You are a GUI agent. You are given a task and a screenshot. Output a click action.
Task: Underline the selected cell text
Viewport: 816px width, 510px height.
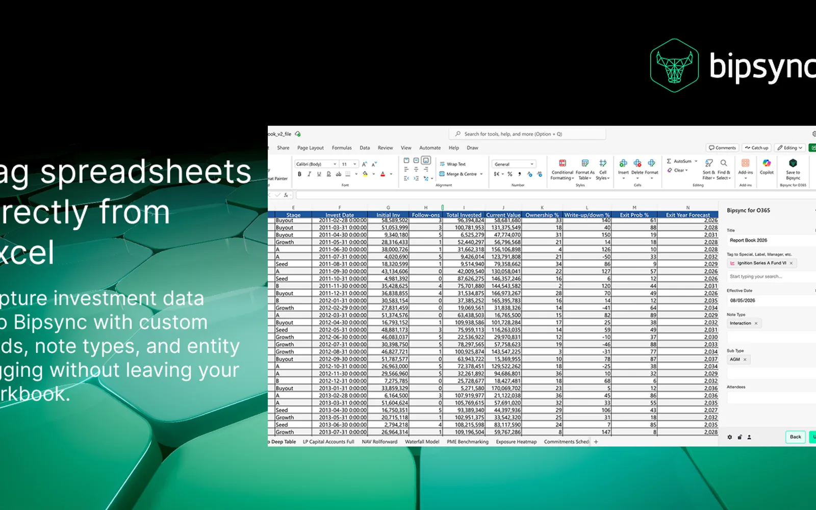319,174
